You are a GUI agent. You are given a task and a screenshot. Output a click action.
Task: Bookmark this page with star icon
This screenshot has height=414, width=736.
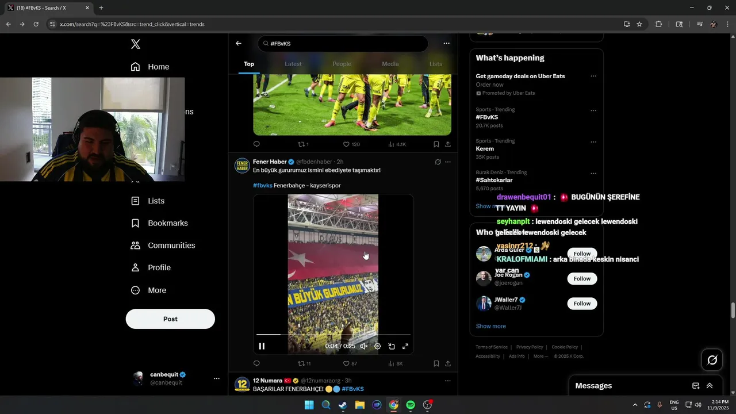639,24
